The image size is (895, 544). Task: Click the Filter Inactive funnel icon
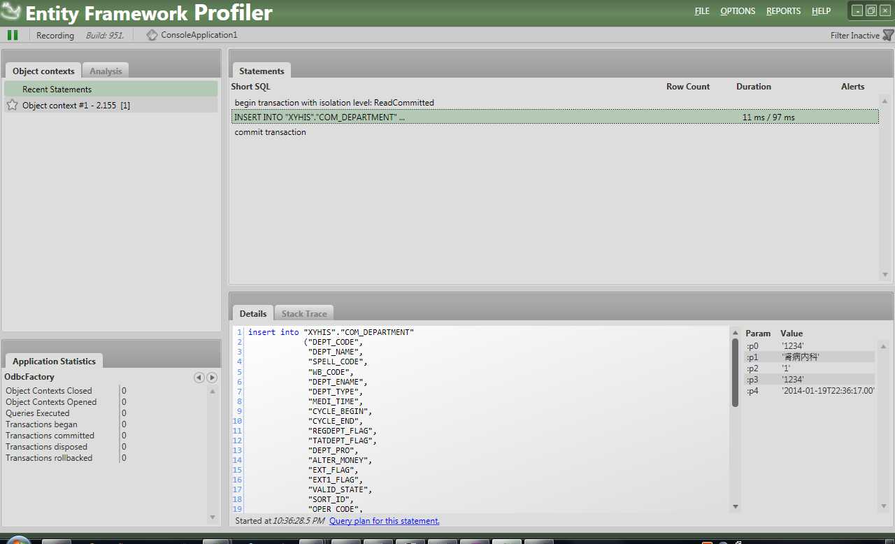point(888,35)
